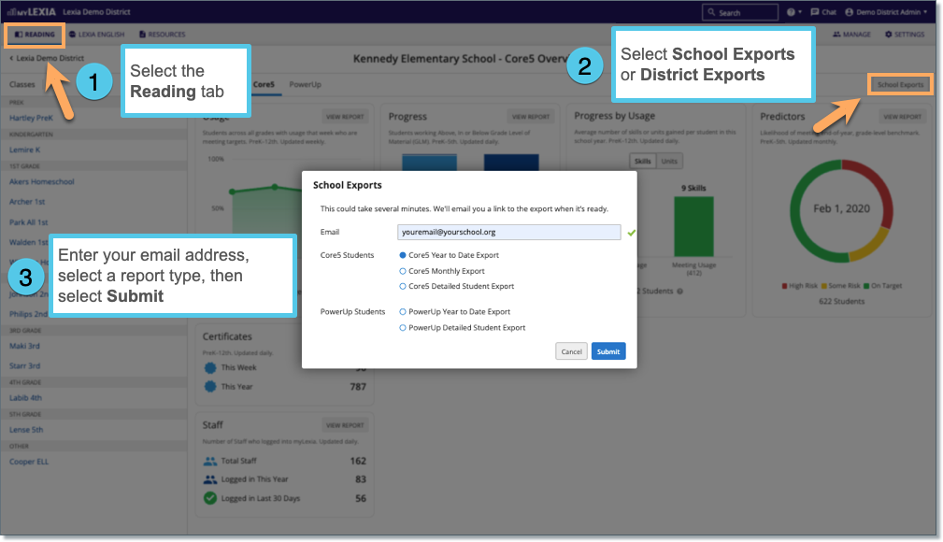Click the Manage people icon
Viewport: 943px width, 542px height.
pyautogui.click(x=836, y=35)
